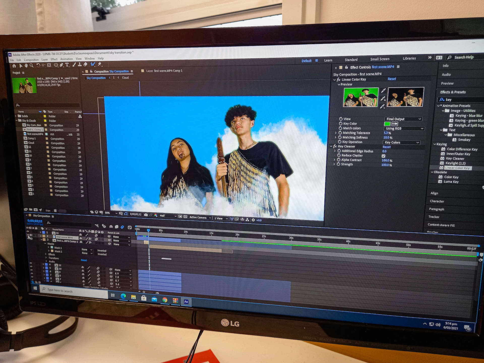The image size is (484, 363).
Task: Select the Pen tool
Action: click(62, 65)
